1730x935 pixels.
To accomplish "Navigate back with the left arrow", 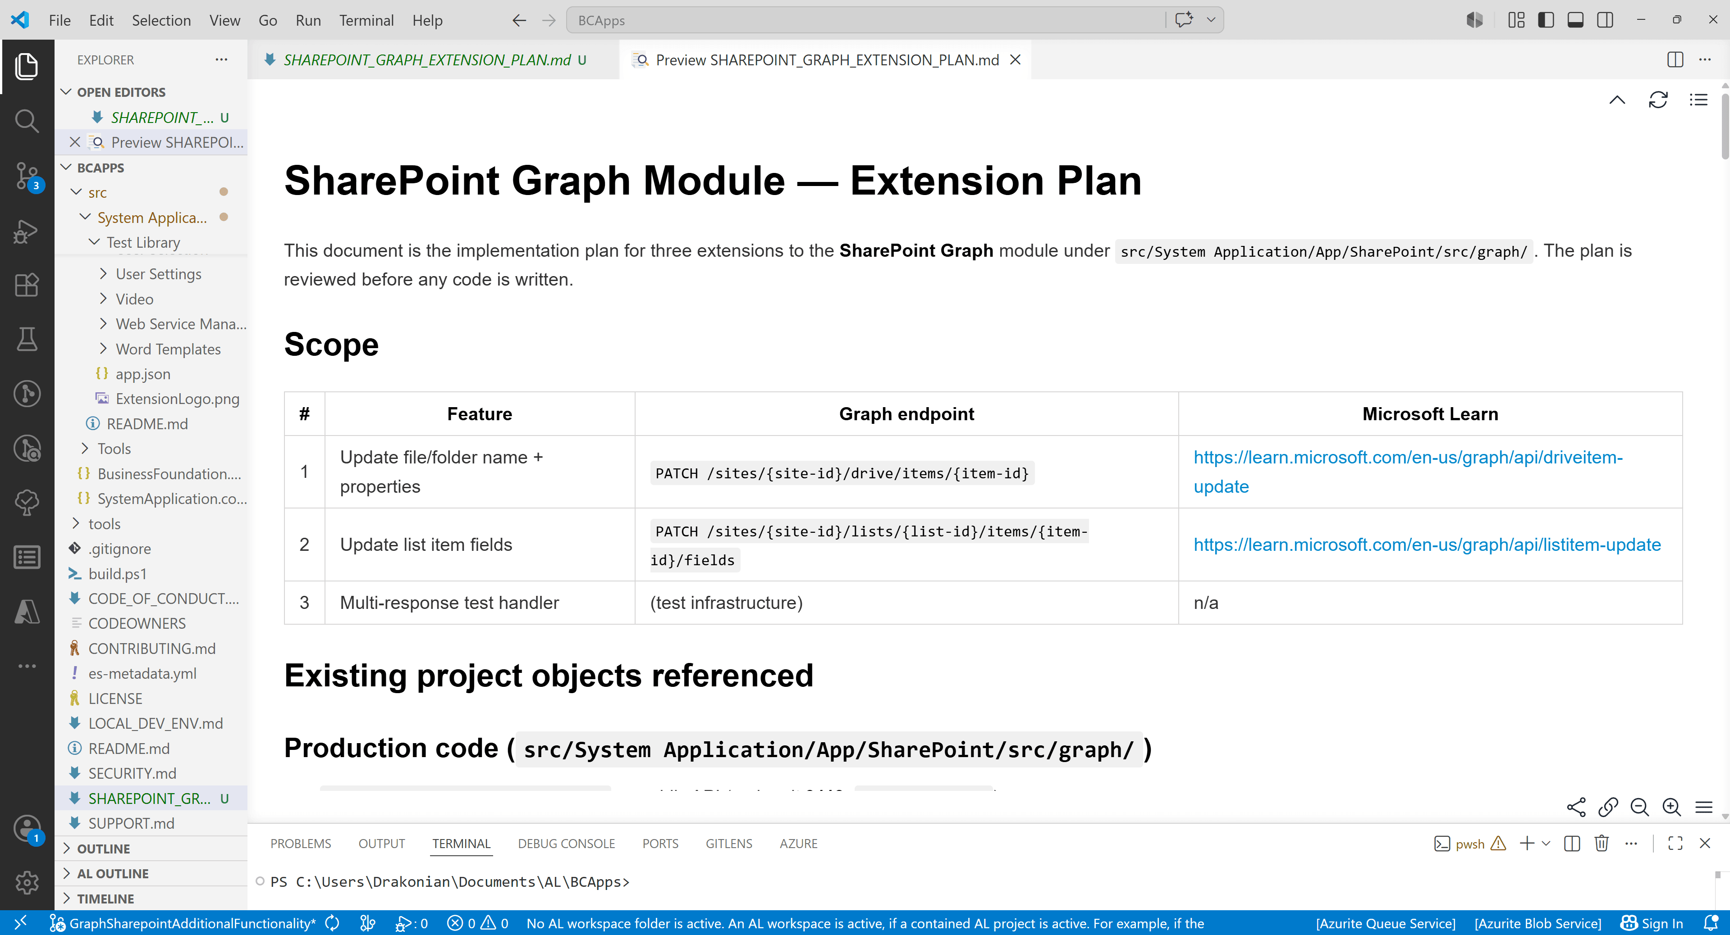I will pyautogui.click(x=519, y=20).
